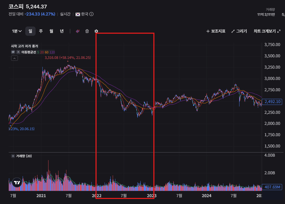Viewport: 285px width, 204px height.
Task: Click the 3,750.00 price axis label
Action: [x=272, y=45]
